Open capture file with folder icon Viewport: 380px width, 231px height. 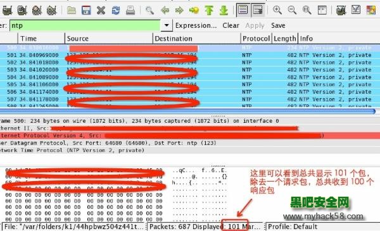72,10
